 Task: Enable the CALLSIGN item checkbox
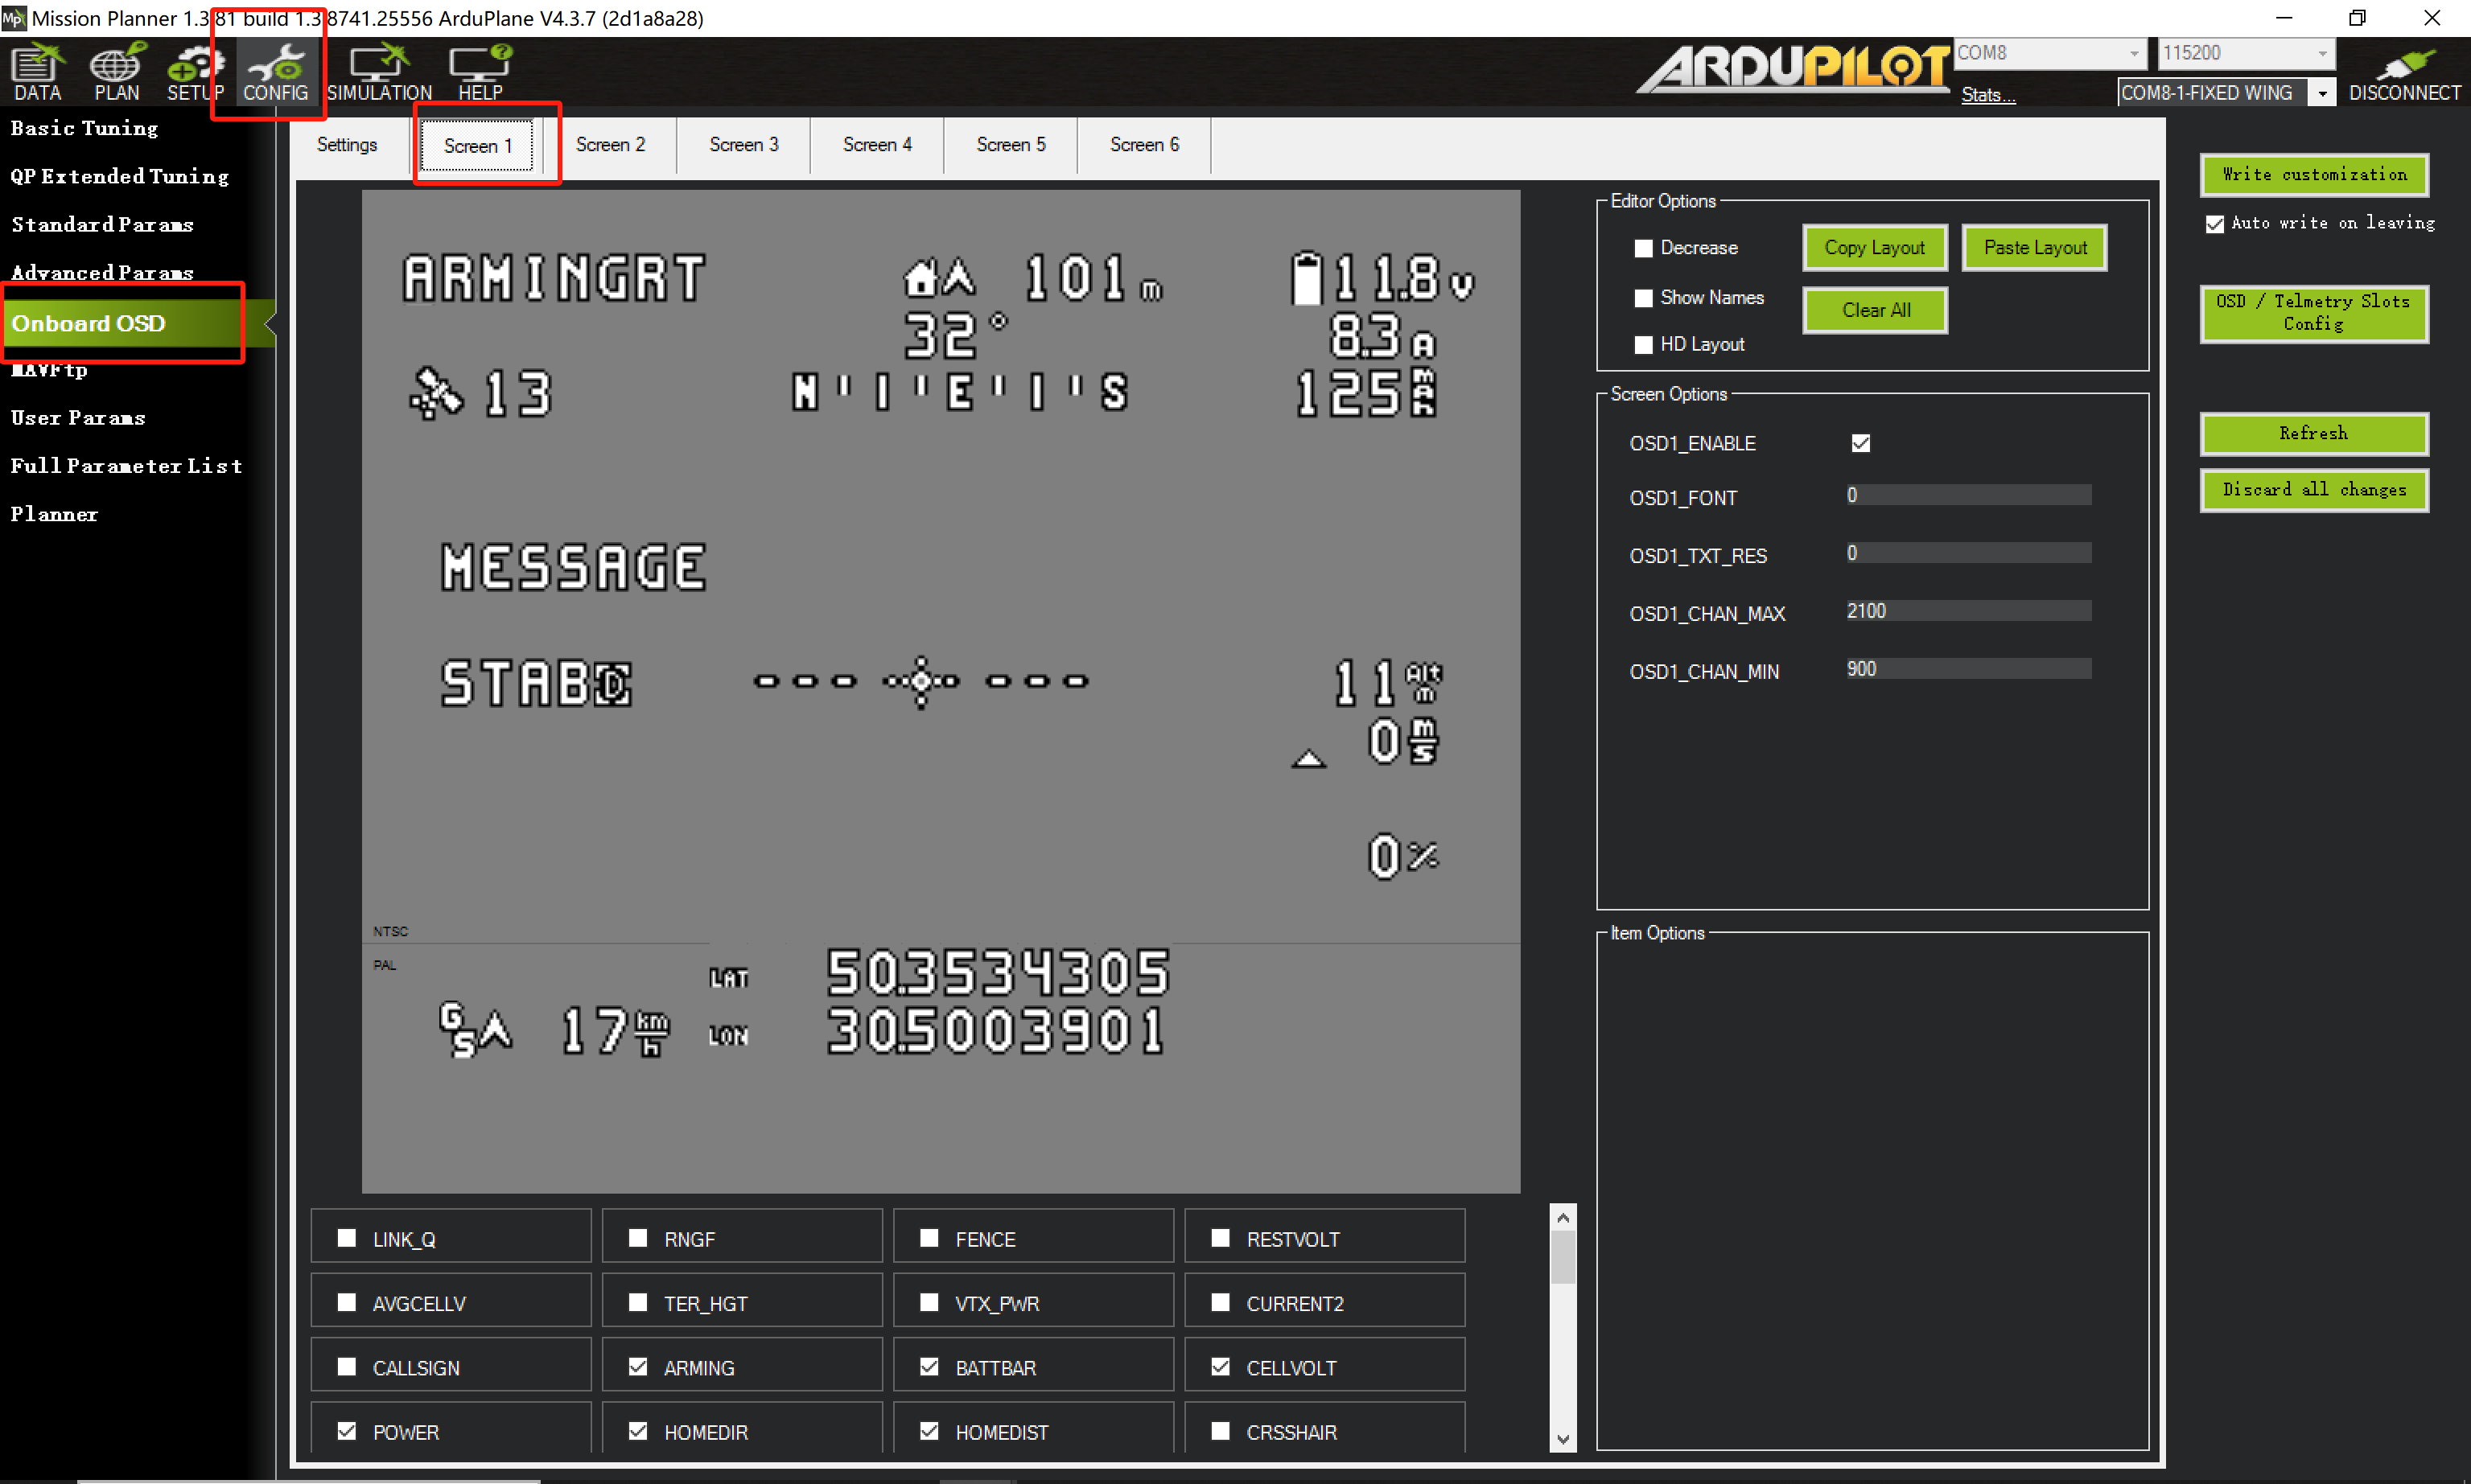(x=347, y=1366)
